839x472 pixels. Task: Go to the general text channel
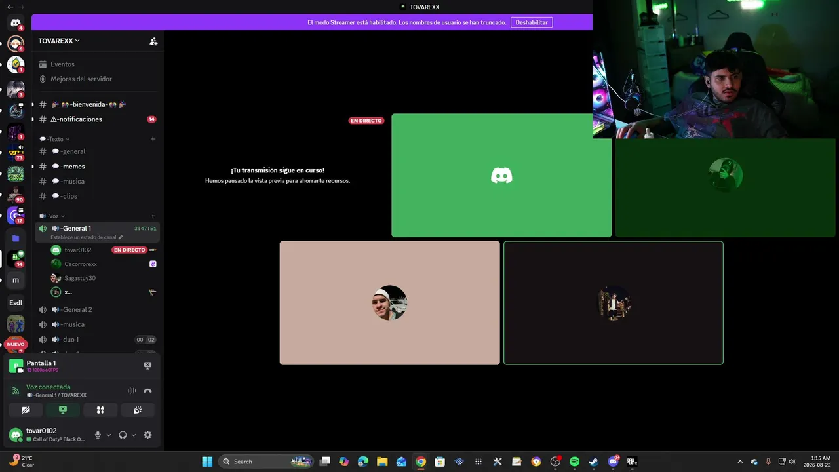click(x=97, y=151)
